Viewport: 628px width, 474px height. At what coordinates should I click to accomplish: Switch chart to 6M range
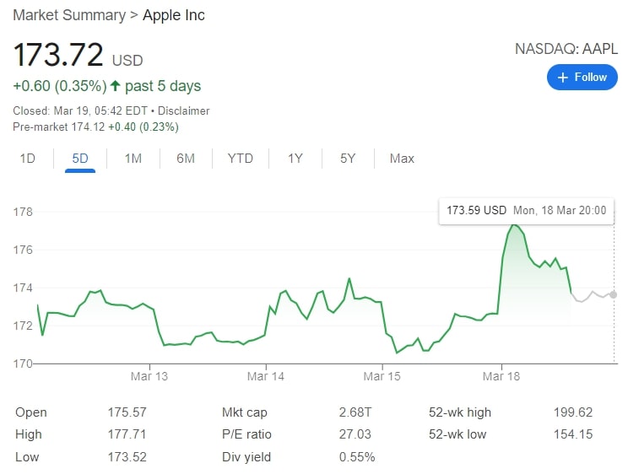click(x=186, y=159)
